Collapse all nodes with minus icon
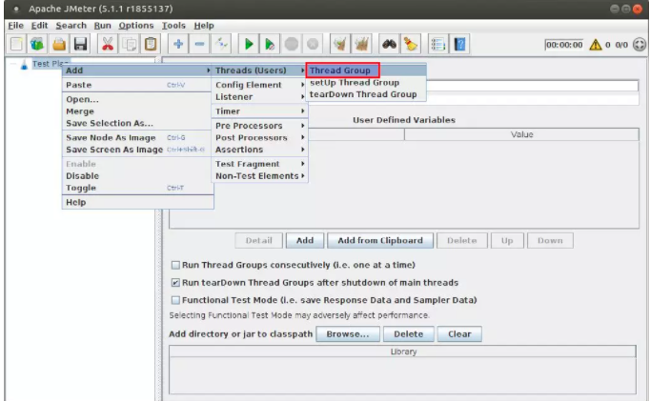 199,44
